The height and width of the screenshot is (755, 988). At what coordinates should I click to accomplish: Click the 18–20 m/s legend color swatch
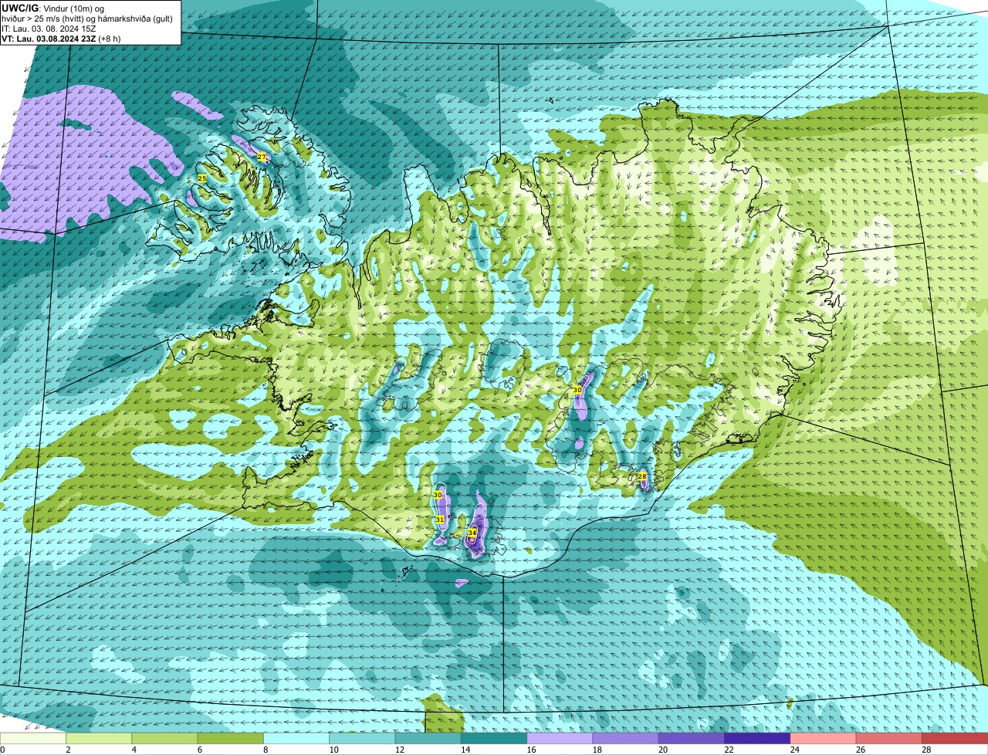pyautogui.click(x=626, y=739)
